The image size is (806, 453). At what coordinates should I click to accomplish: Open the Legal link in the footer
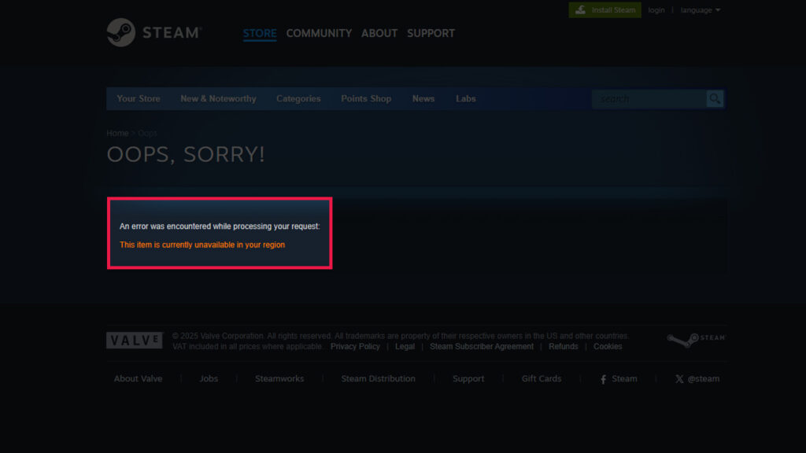coord(405,347)
